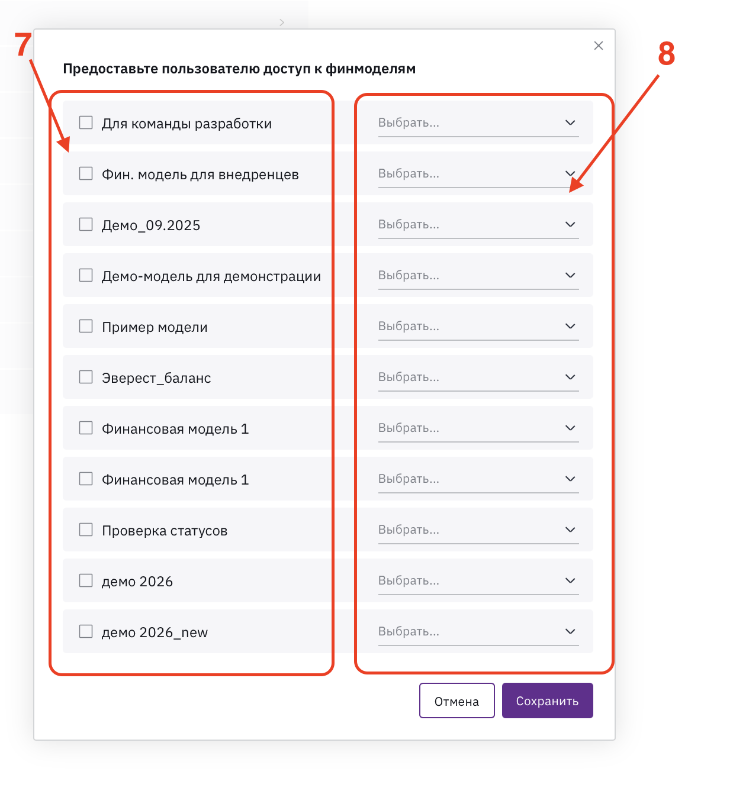Viewport: 733px width, 807px height.
Task: Open the dropdown beside "Проверка статусов"
Action: (x=478, y=530)
